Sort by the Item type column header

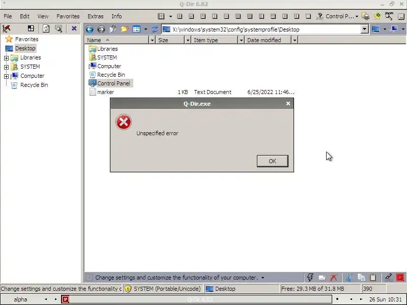click(x=215, y=40)
